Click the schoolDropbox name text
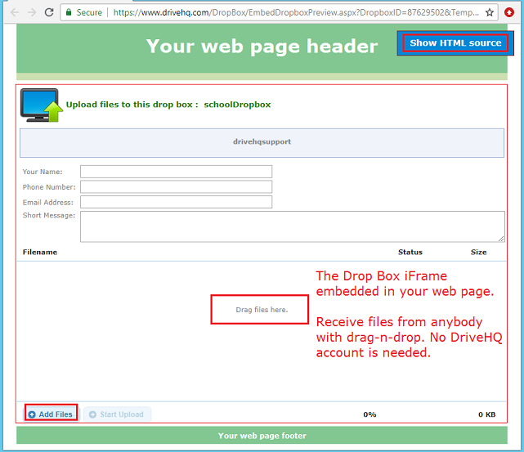 click(x=237, y=105)
